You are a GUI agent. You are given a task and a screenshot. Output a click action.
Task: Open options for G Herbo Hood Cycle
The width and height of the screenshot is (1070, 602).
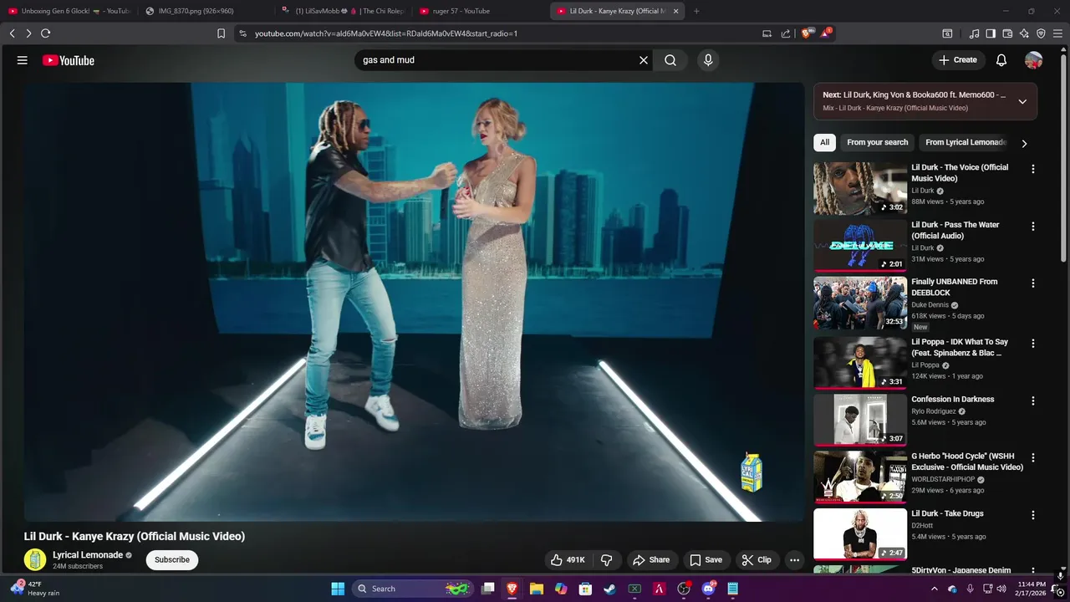coord(1033,458)
